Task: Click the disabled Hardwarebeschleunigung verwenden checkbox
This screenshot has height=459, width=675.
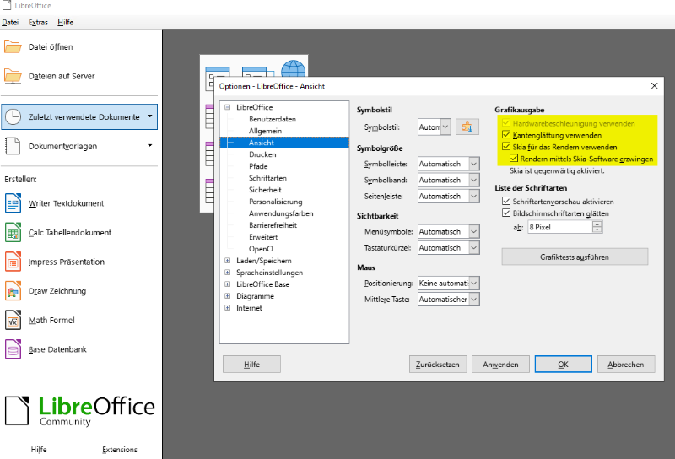Action: pyautogui.click(x=506, y=123)
